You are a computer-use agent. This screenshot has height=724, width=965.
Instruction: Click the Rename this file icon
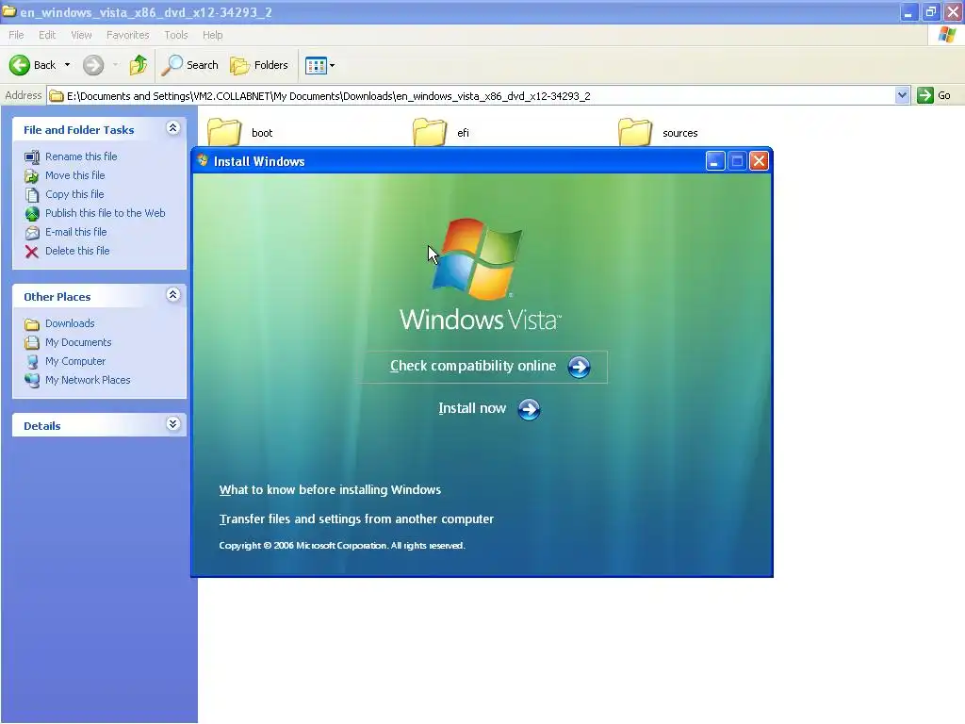point(32,157)
